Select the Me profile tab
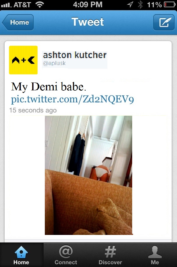 click(155, 255)
